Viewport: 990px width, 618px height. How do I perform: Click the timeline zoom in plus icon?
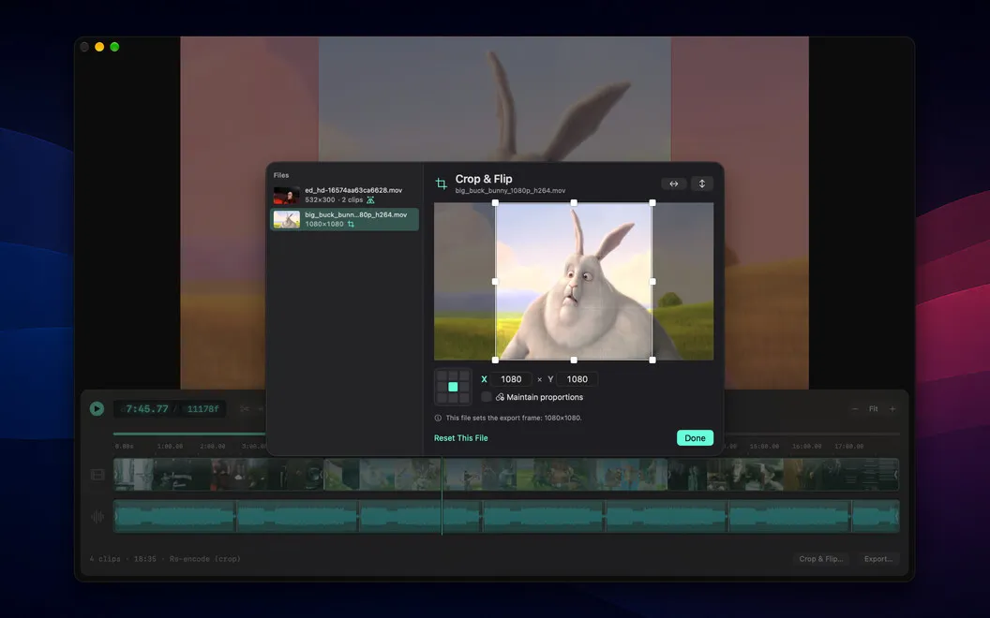coord(892,408)
